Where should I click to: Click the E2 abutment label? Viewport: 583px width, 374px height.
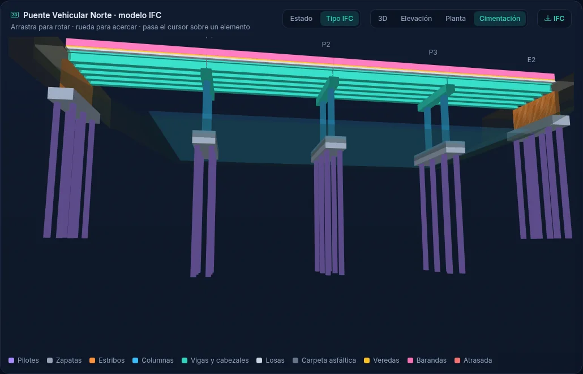531,60
